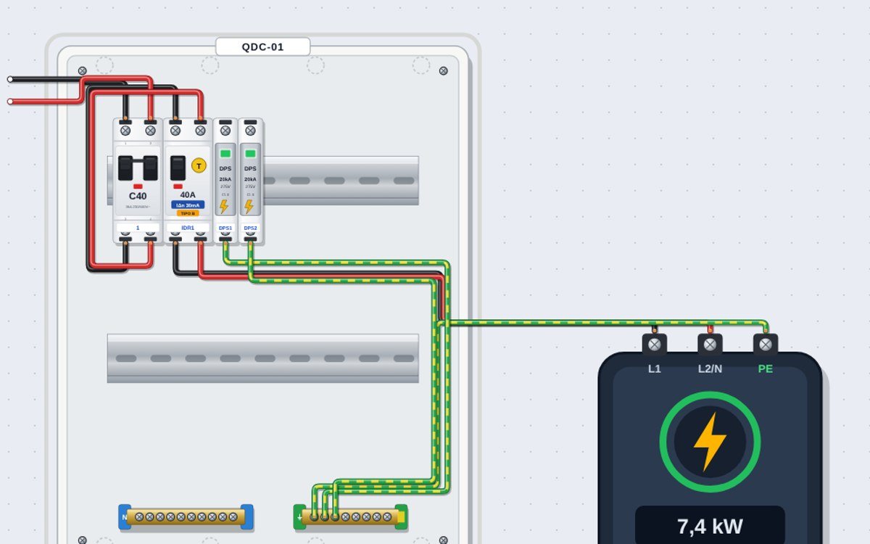The height and width of the screenshot is (544, 870).
Task: Click the red indicator on C40 breaker
Action: pos(138,186)
